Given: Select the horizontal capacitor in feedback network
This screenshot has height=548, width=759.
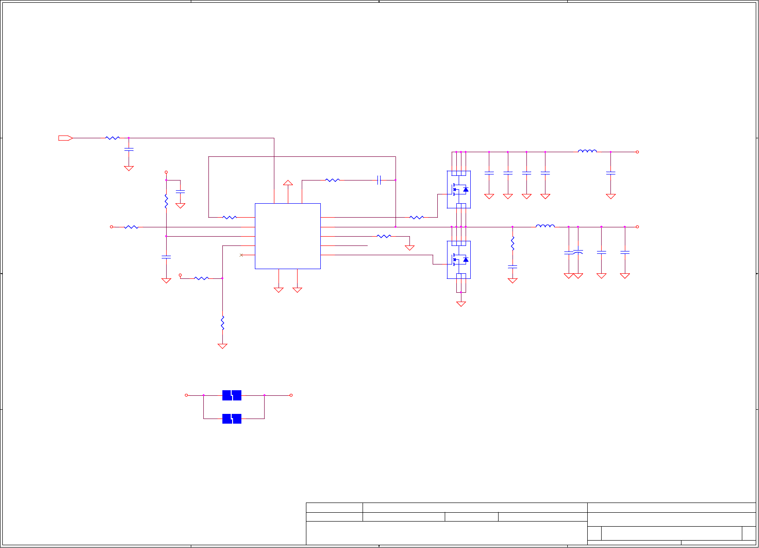Looking at the screenshot, I should coord(379,180).
